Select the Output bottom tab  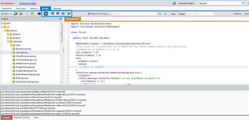pos(6,118)
